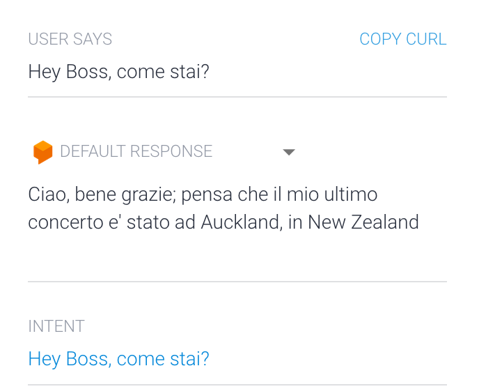The image size is (479, 389).
Task: Click the USER SAYS heading
Action: click(x=70, y=39)
